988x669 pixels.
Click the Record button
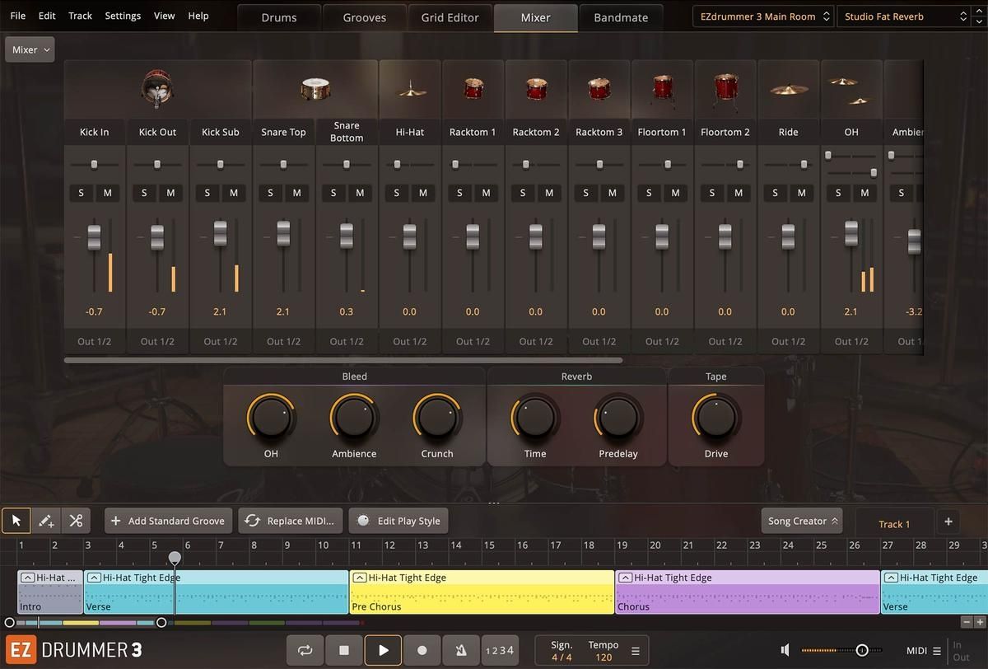click(x=422, y=650)
